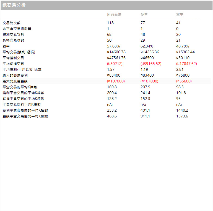Image resolution: width=213 pixels, height=211 pixels.
Task: Click the ¤75800 largest short profit value
Action: pyautogui.click(x=183, y=76)
